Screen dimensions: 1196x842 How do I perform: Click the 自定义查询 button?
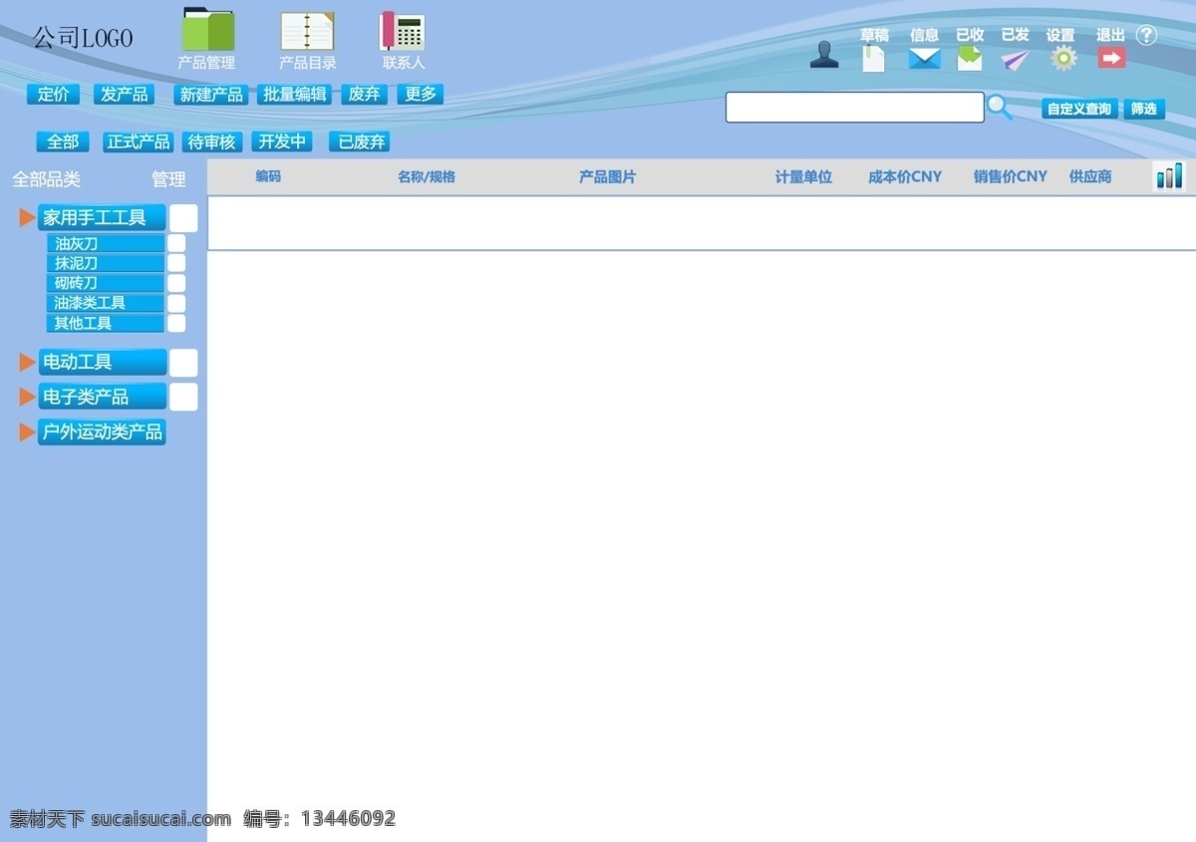point(1079,109)
